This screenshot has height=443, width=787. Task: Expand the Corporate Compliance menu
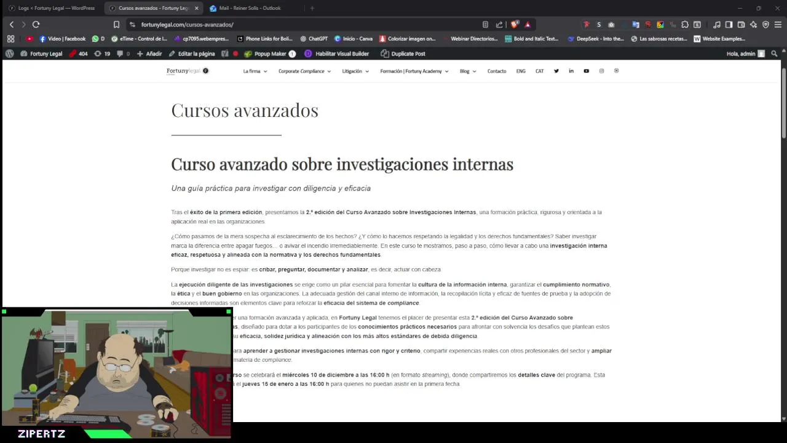[304, 71]
